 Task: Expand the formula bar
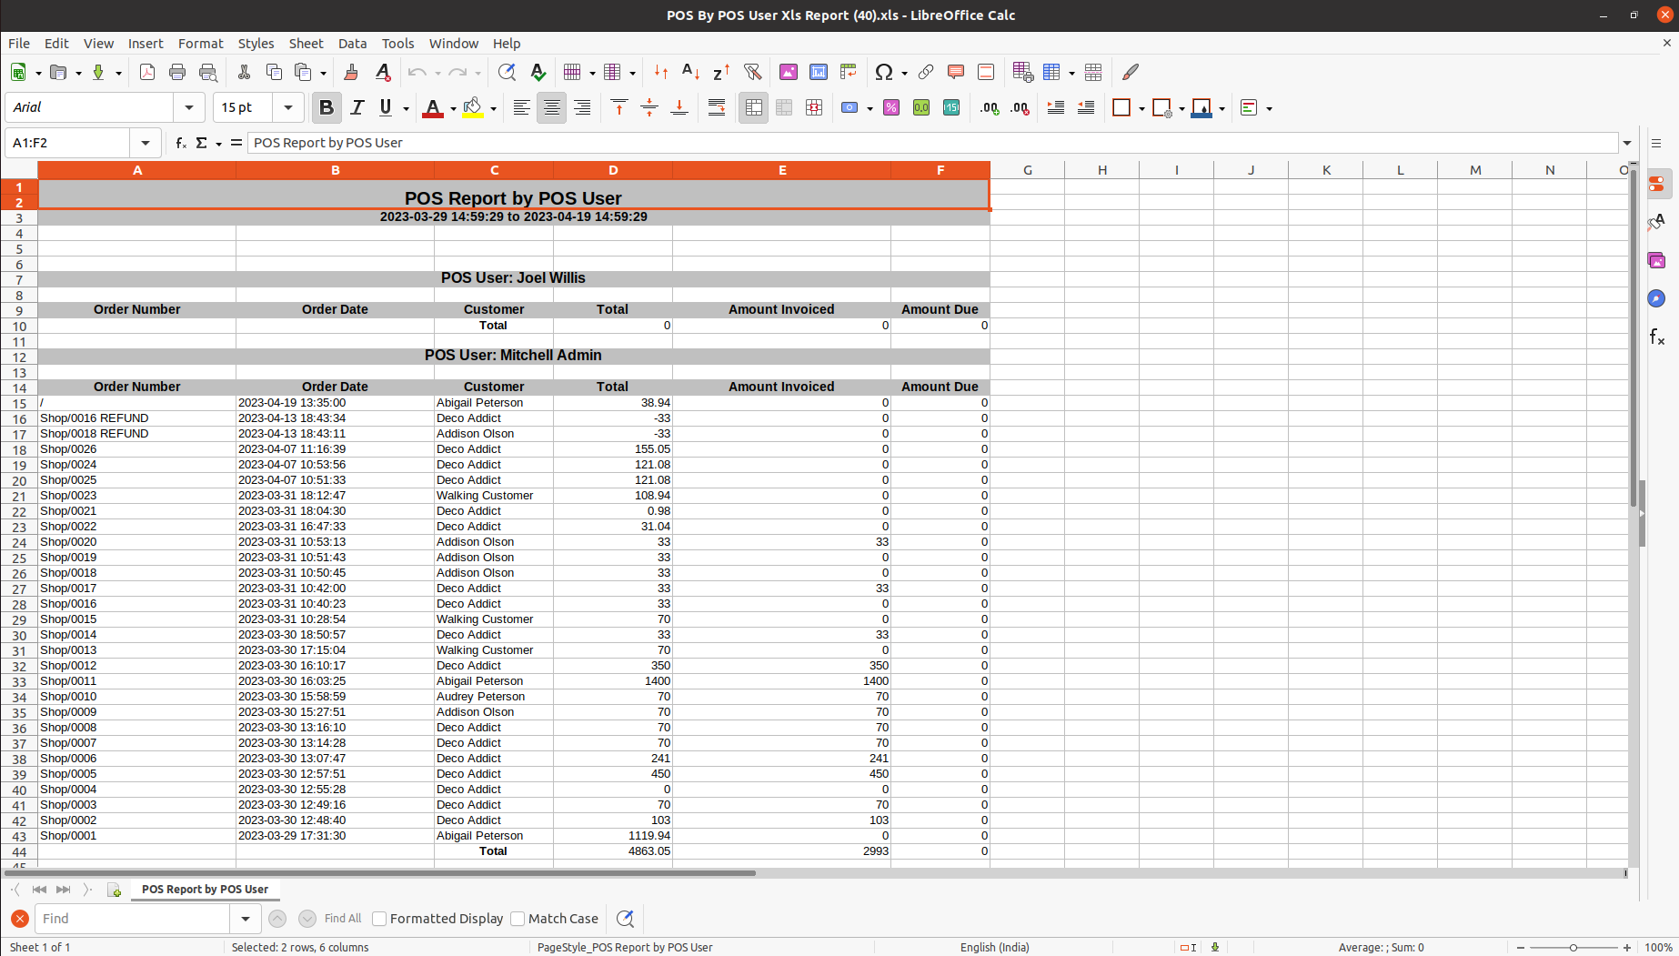pyautogui.click(x=1627, y=143)
